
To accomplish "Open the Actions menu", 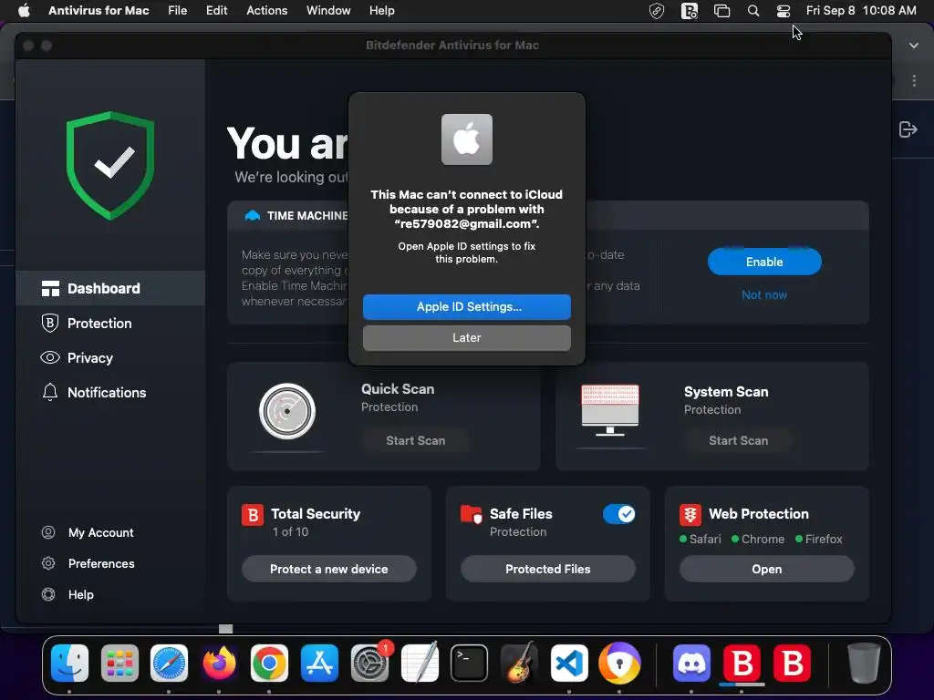I will (267, 11).
